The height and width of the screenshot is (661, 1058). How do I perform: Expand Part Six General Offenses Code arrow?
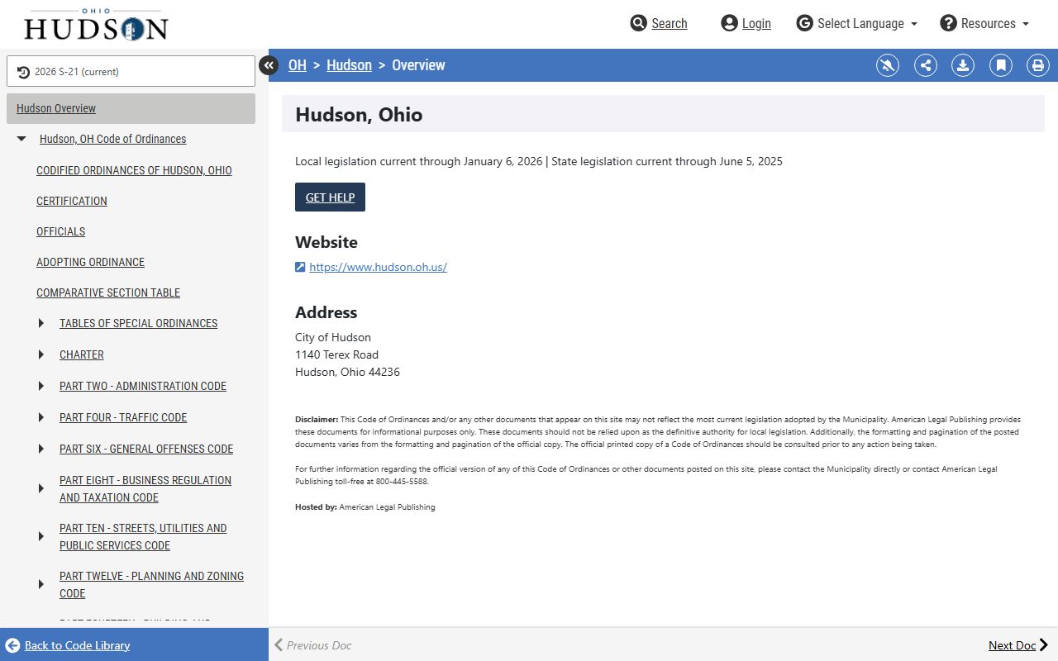click(41, 449)
